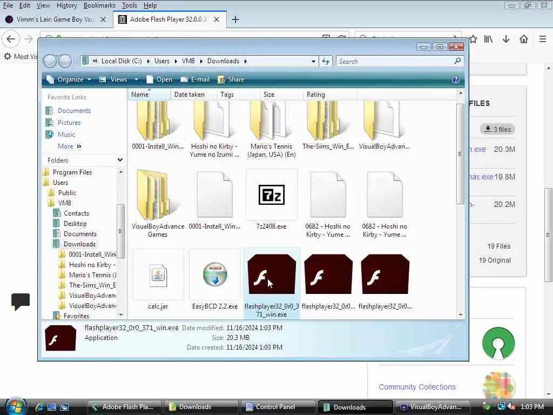The height and width of the screenshot is (415, 553).
Task: Click the Explorer help question mark icon
Action: tap(455, 79)
